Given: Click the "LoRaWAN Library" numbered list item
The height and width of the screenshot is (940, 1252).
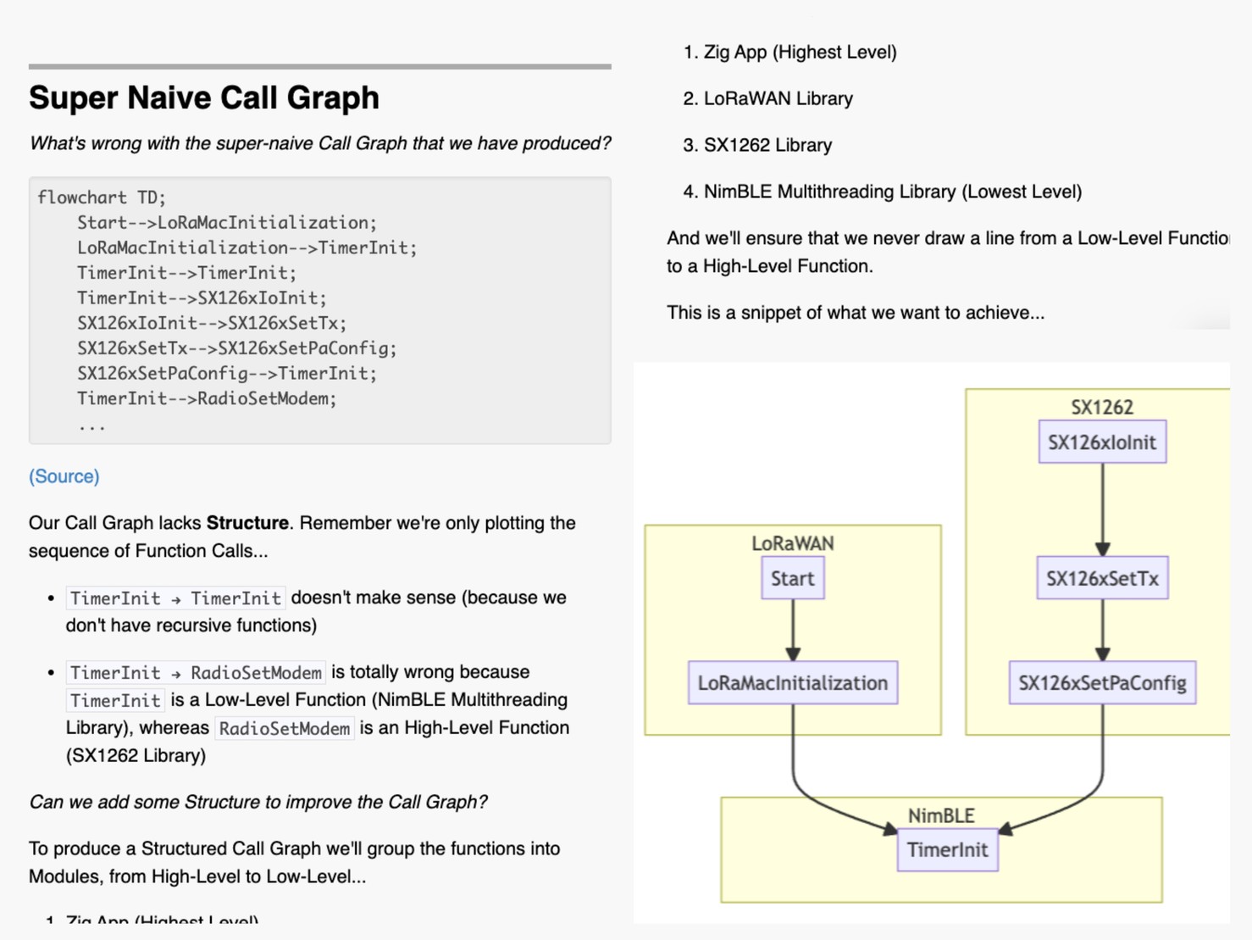Looking at the screenshot, I should (778, 98).
